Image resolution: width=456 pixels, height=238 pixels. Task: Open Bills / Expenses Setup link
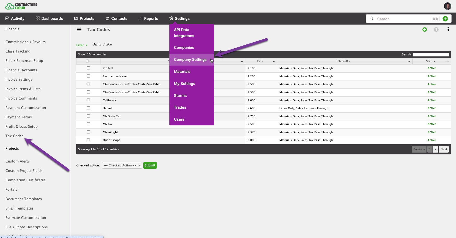point(24,61)
